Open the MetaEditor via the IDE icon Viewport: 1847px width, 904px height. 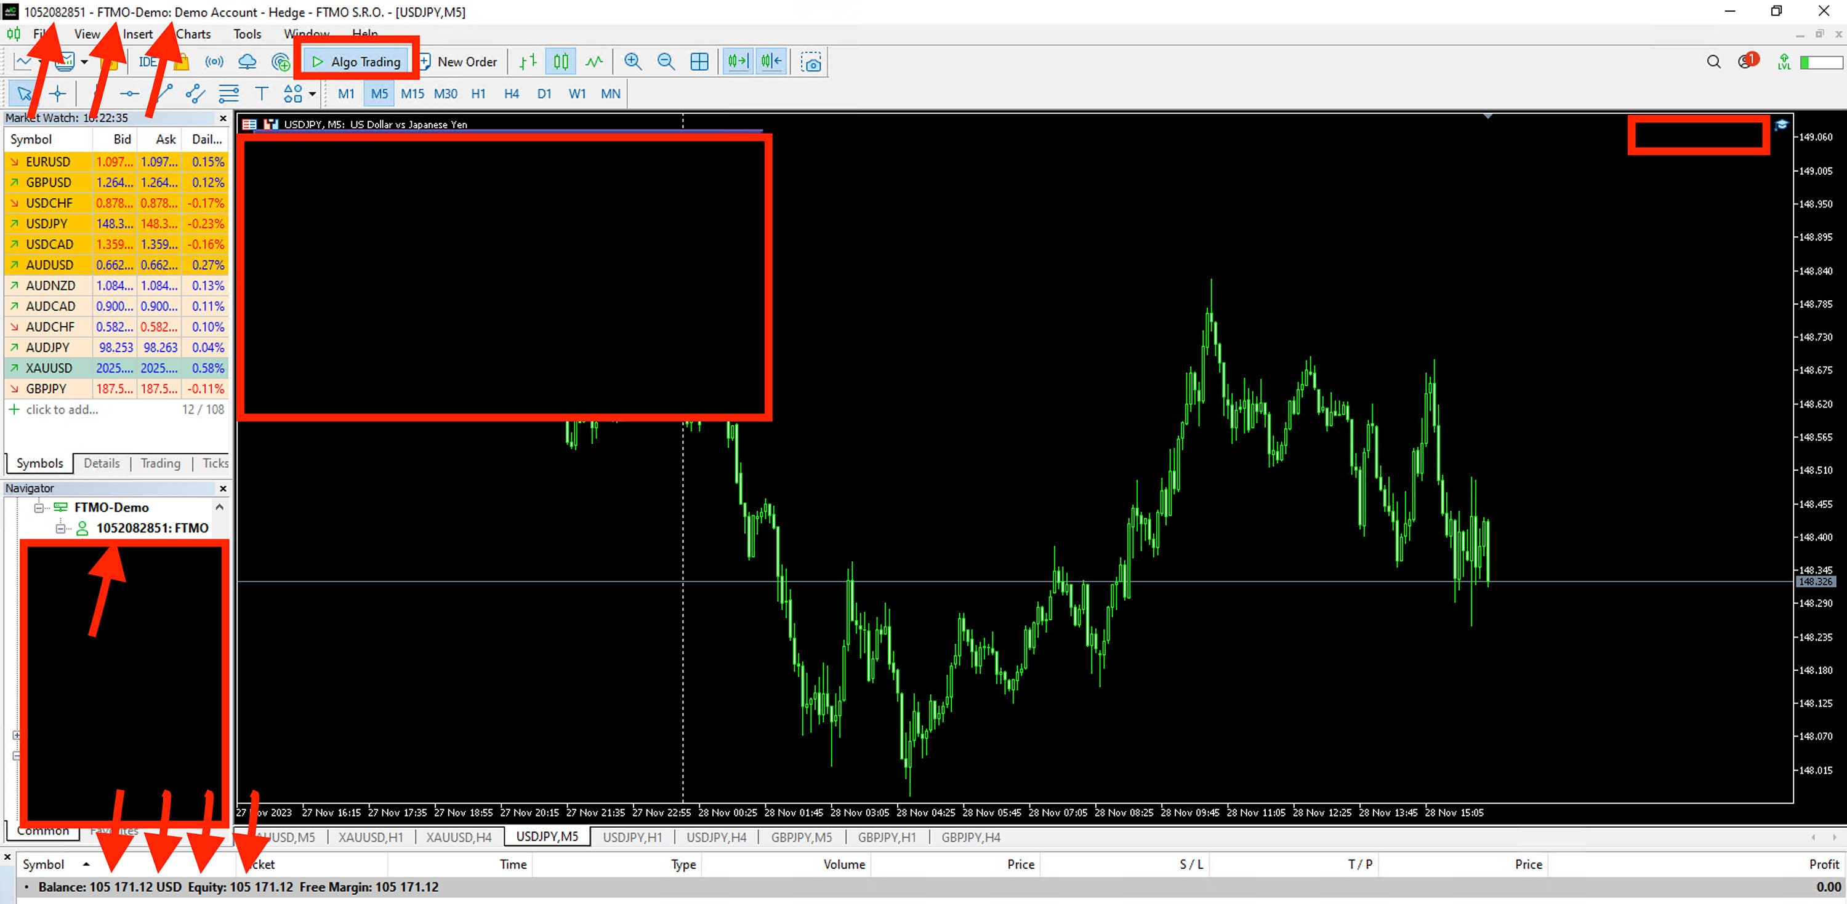(147, 62)
